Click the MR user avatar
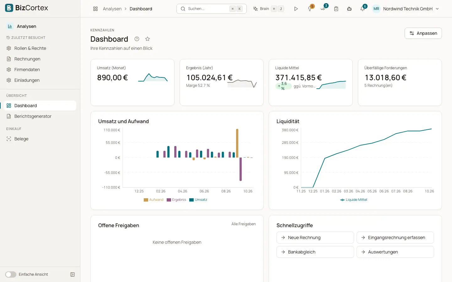The image size is (452, 282). [376, 9]
